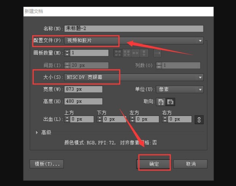Click the 画板数量 artboard count field
The image size is (236, 186).
pos(89,53)
